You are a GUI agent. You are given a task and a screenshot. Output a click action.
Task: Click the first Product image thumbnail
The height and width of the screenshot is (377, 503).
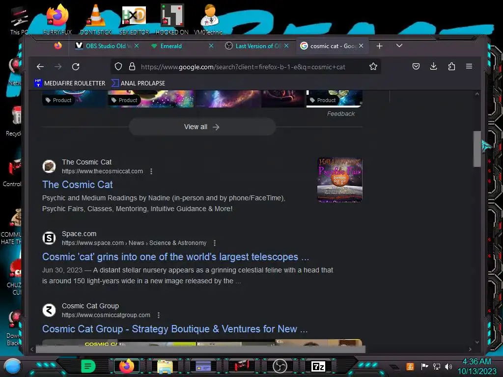click(x=74, y=98)
